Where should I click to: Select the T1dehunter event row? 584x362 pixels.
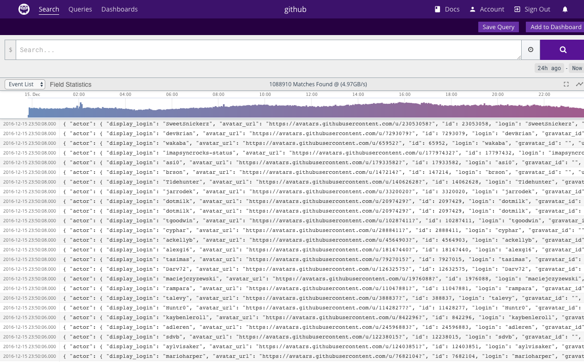pos(292,182)
